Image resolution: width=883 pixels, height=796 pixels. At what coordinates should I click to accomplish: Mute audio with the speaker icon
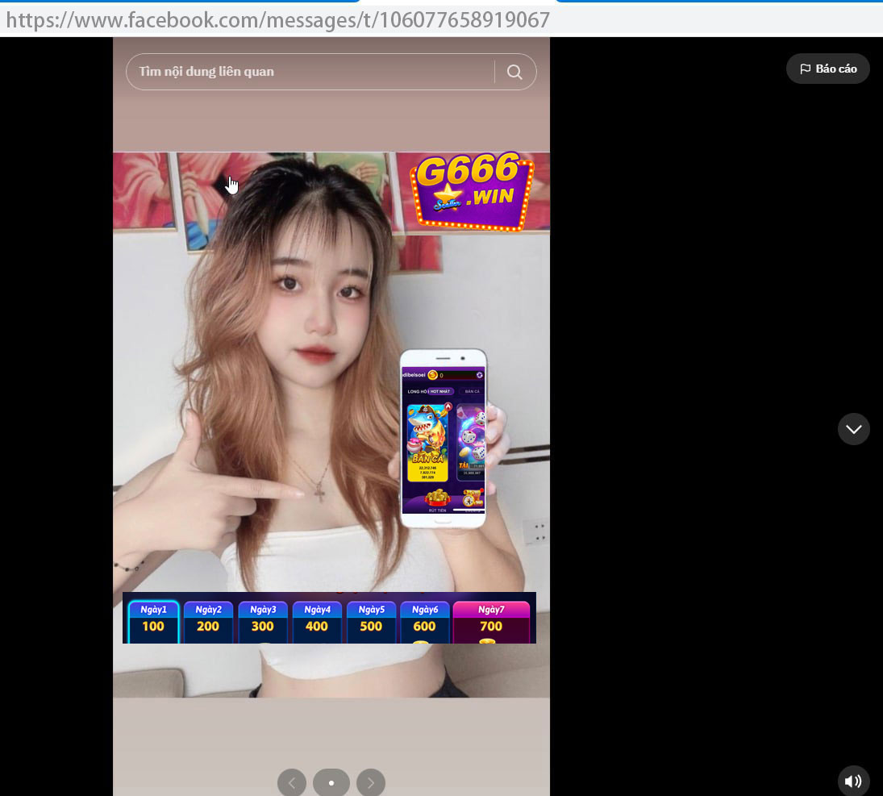point(853,781)
